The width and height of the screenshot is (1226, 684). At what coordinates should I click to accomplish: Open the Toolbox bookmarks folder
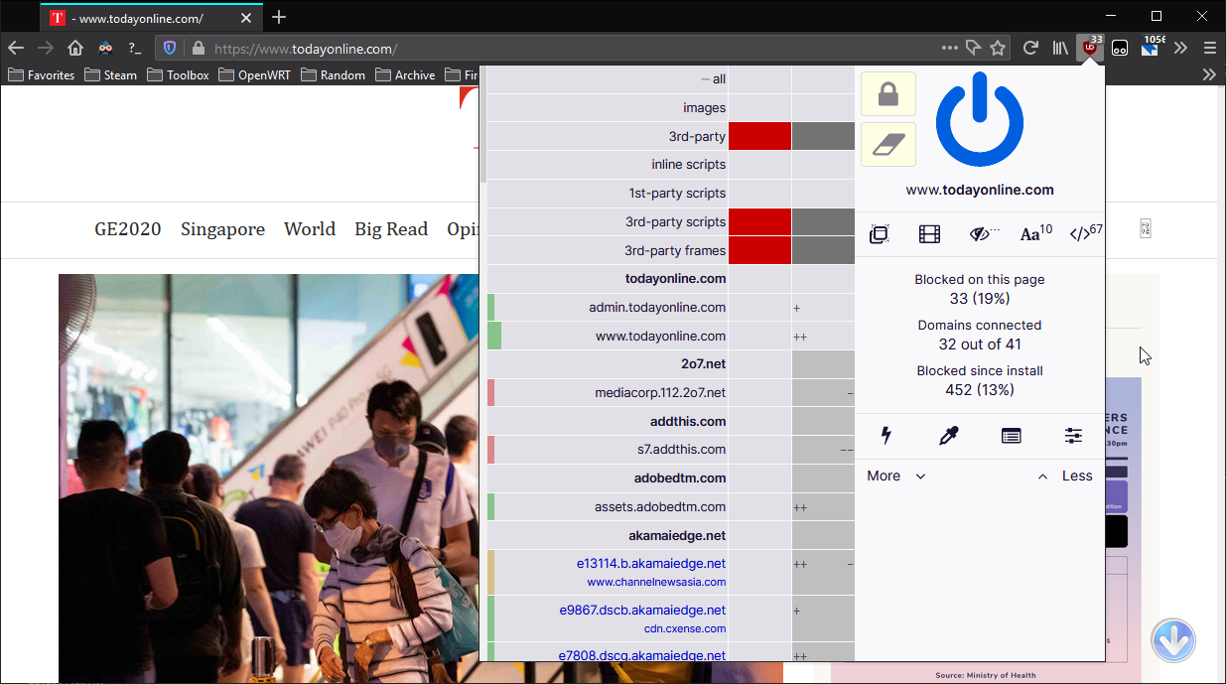[x=178, y=74]
